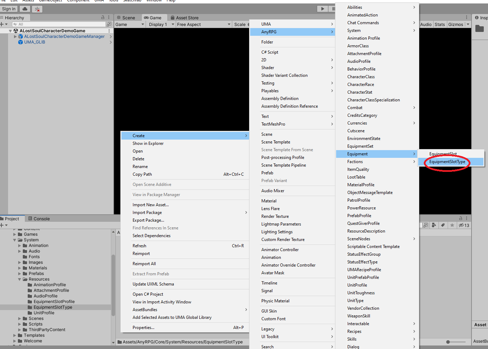Toggle hidden packages visibility (13)
This screenshot has height=349, width=488.
coord(464,225)
